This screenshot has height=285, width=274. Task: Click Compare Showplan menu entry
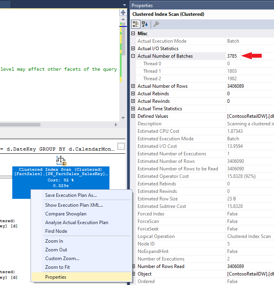65,214
